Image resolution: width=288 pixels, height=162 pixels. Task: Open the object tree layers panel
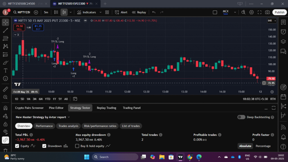point(283,42)
